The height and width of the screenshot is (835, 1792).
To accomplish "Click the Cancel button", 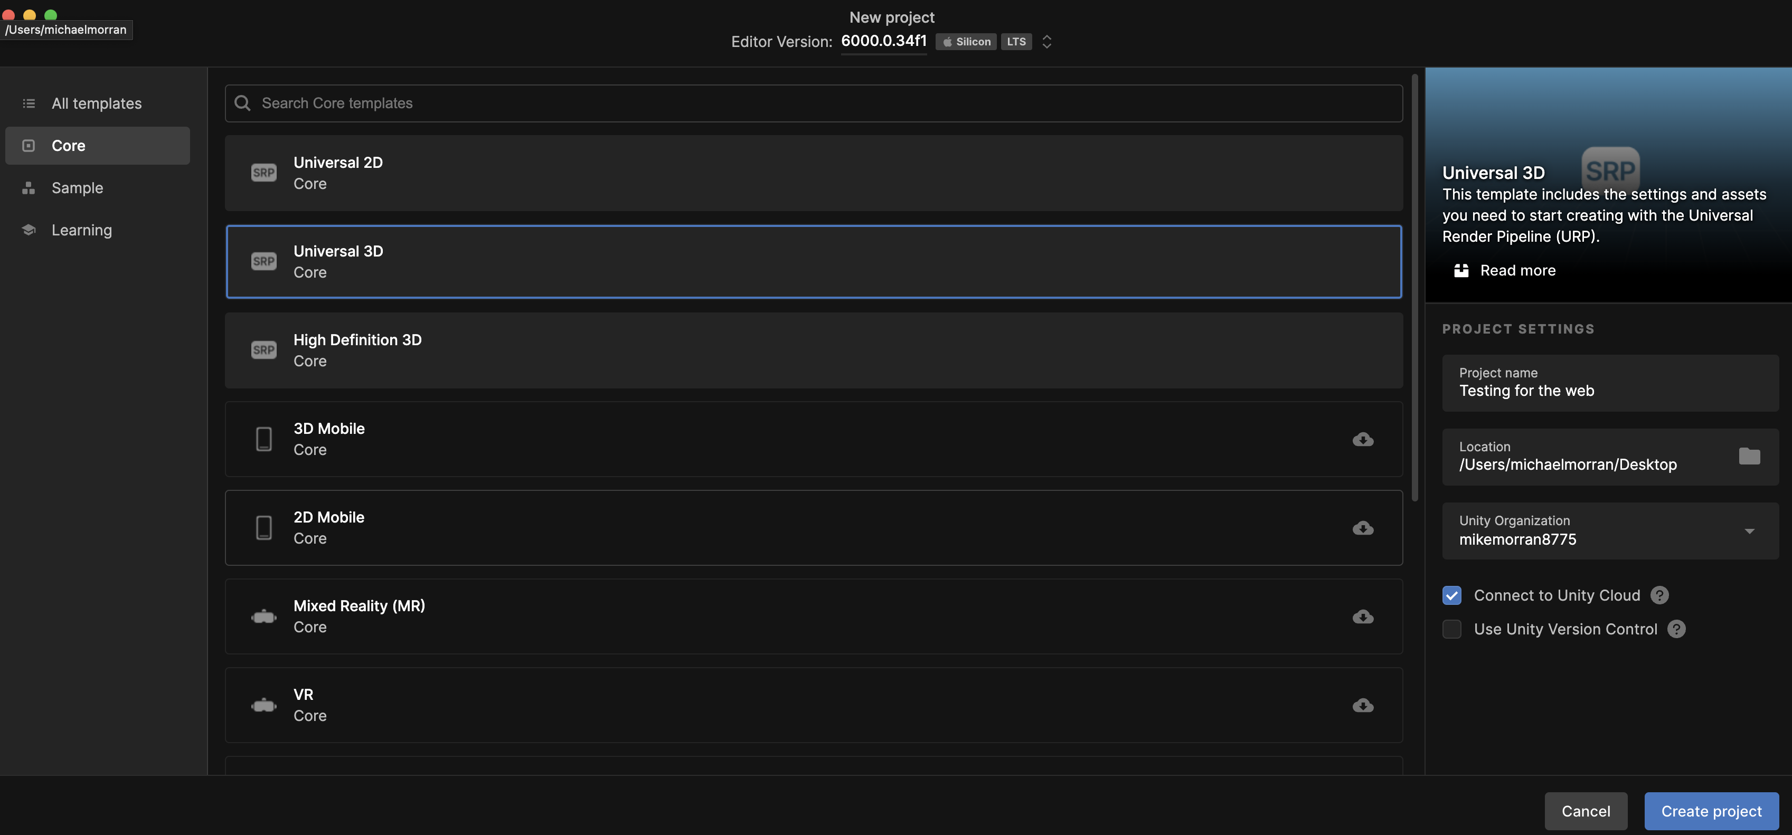I will (x=1586, y=811).
